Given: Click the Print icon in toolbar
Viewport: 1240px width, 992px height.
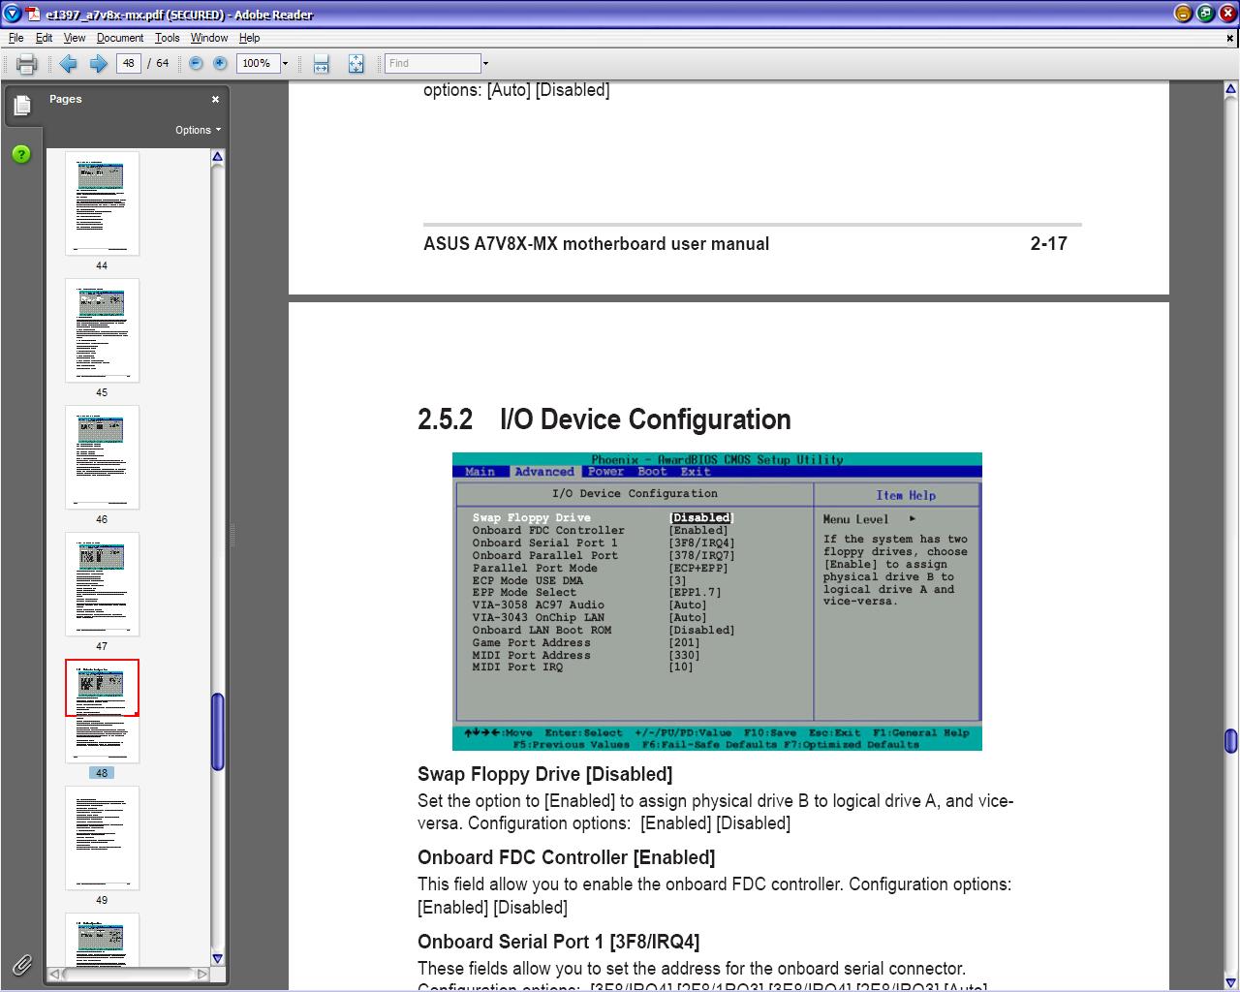Looking at the screenshot, I should (26, 64).
